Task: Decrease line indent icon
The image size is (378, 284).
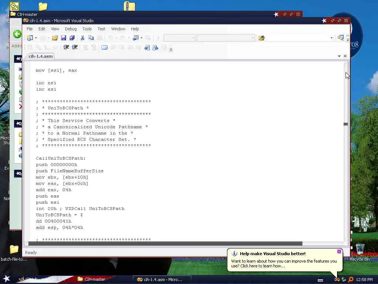Action: pyautogui.click(x=66, y=47)
